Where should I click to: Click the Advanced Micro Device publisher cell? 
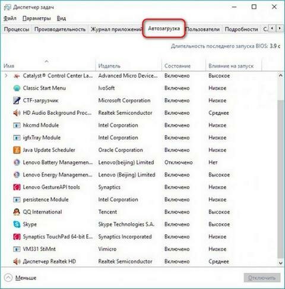(128, 76)
